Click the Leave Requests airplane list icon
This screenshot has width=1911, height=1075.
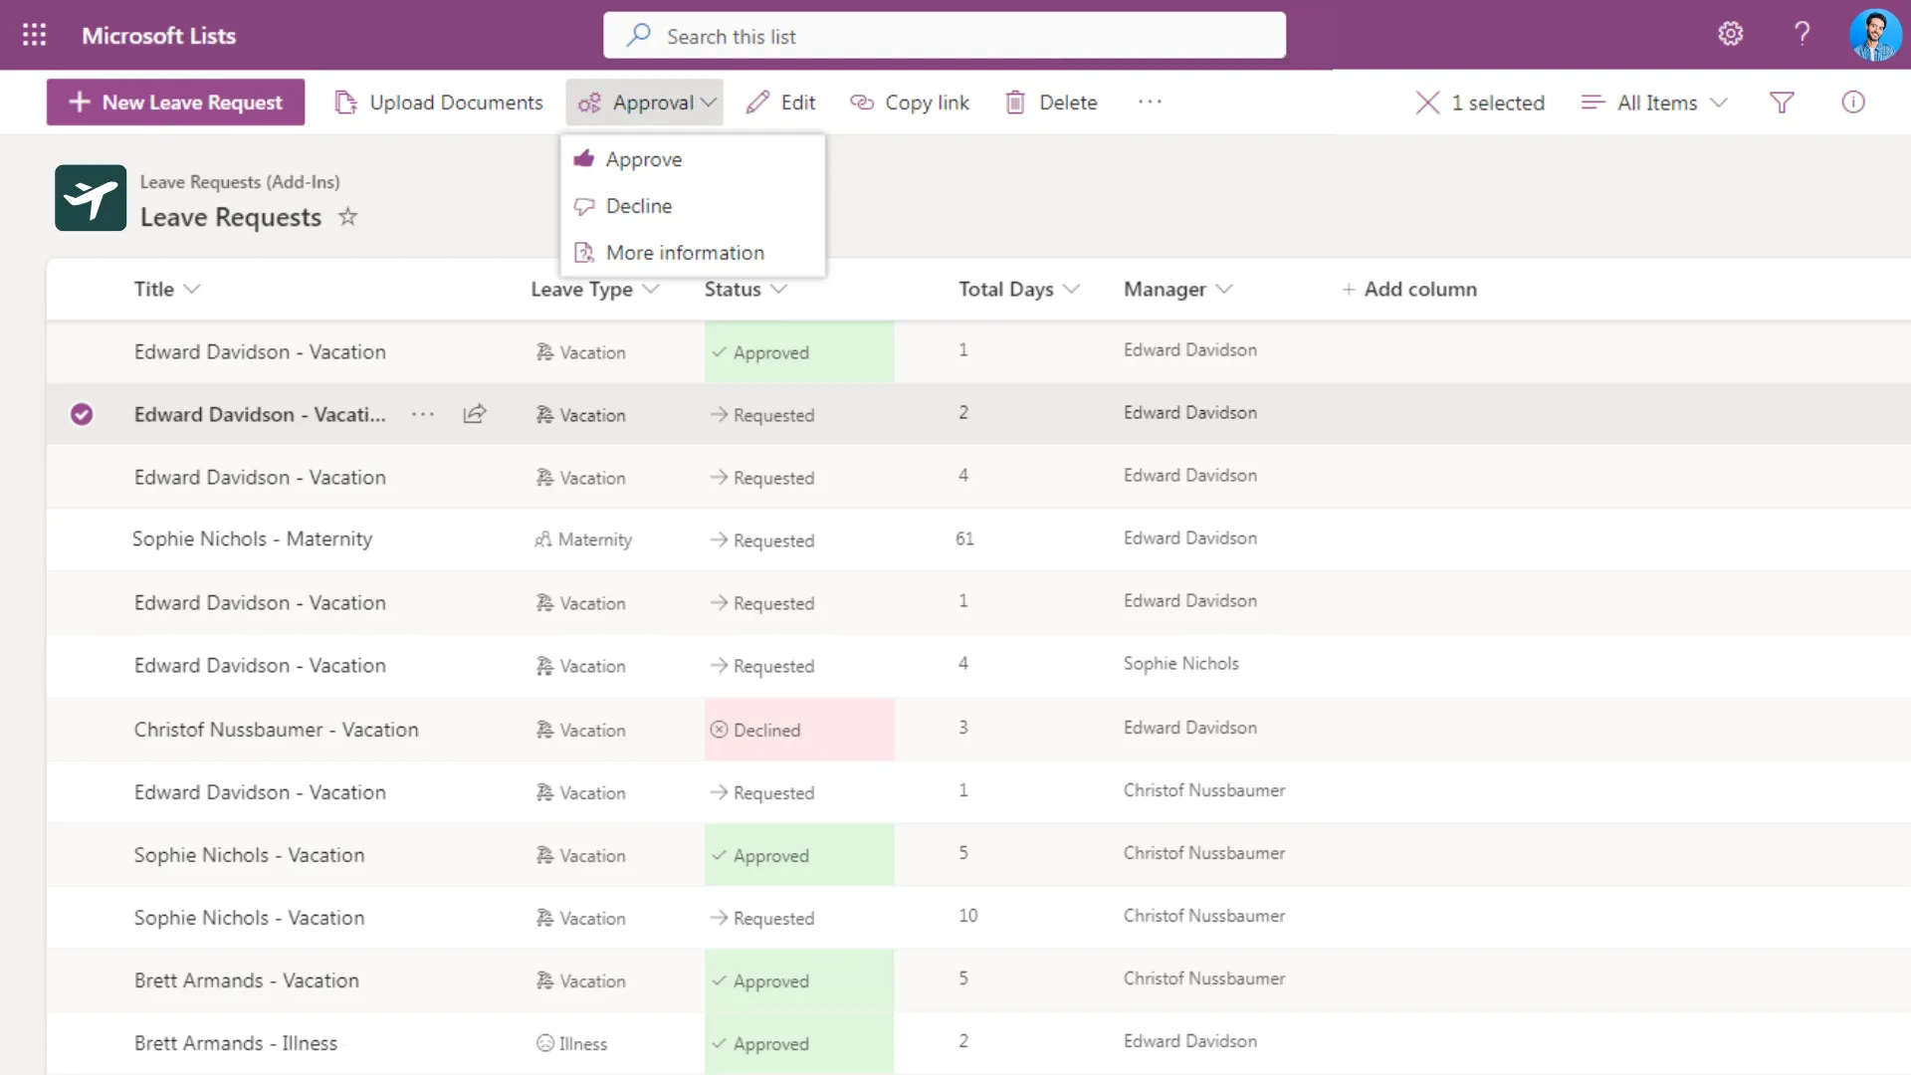[x=90, y=197]
